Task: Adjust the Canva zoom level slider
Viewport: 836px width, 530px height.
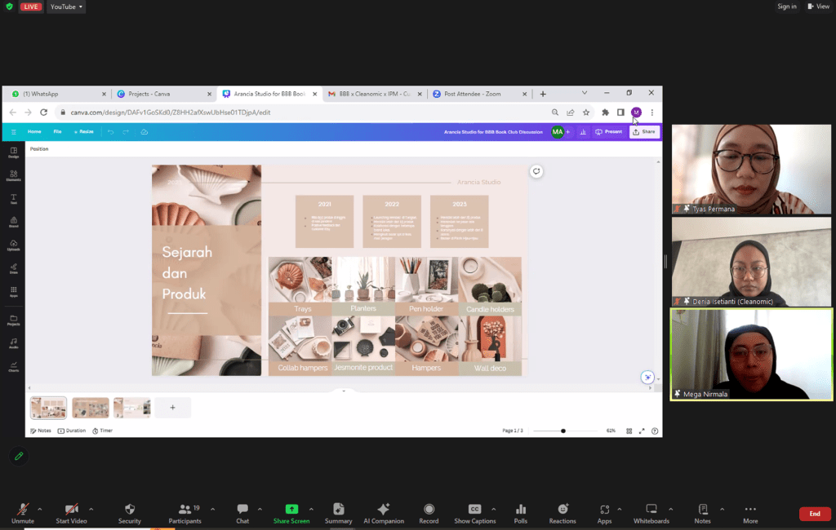Action: click(x=563, y=431)
